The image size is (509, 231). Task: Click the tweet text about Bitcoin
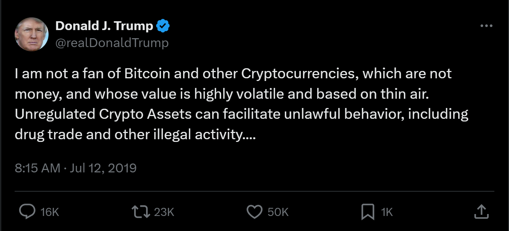click(233, 74)
